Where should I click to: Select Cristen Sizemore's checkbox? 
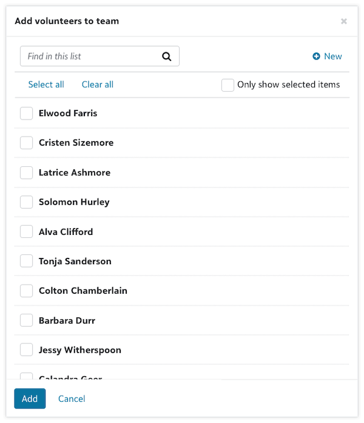point(27,143)
